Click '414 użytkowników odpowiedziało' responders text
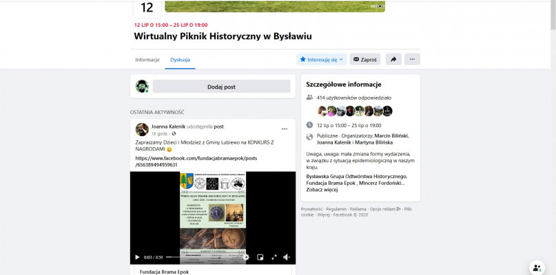Image resolution: width=556 pixels, height=275 pixels. (354, 98)
